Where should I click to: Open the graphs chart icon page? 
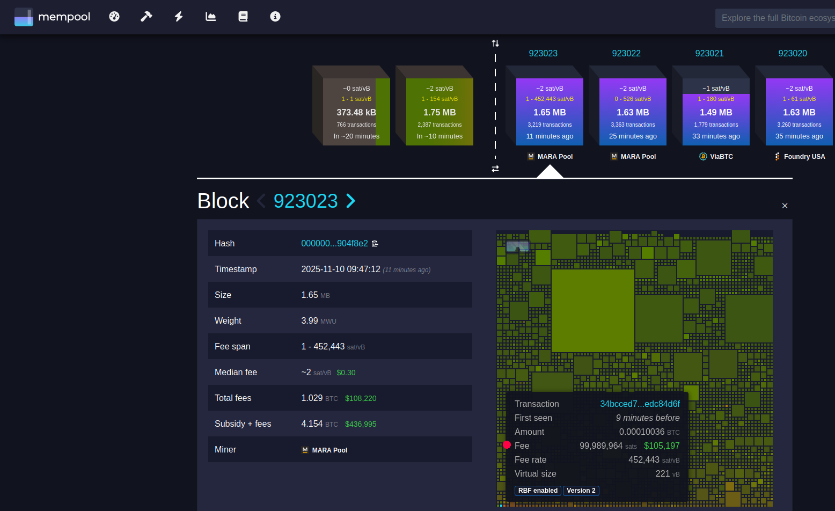click(211, 17)
